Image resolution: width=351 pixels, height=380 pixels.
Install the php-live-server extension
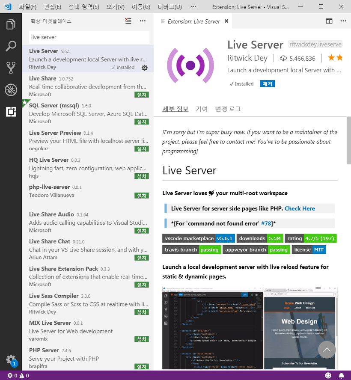click(x=142, y=196)
